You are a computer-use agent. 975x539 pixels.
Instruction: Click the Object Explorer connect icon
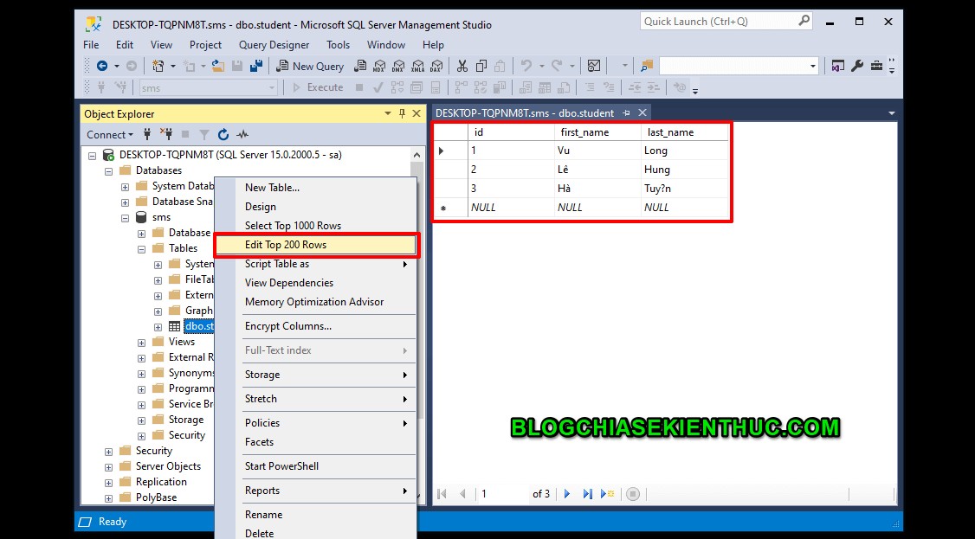pyautogui.click(x=147, y=134)
